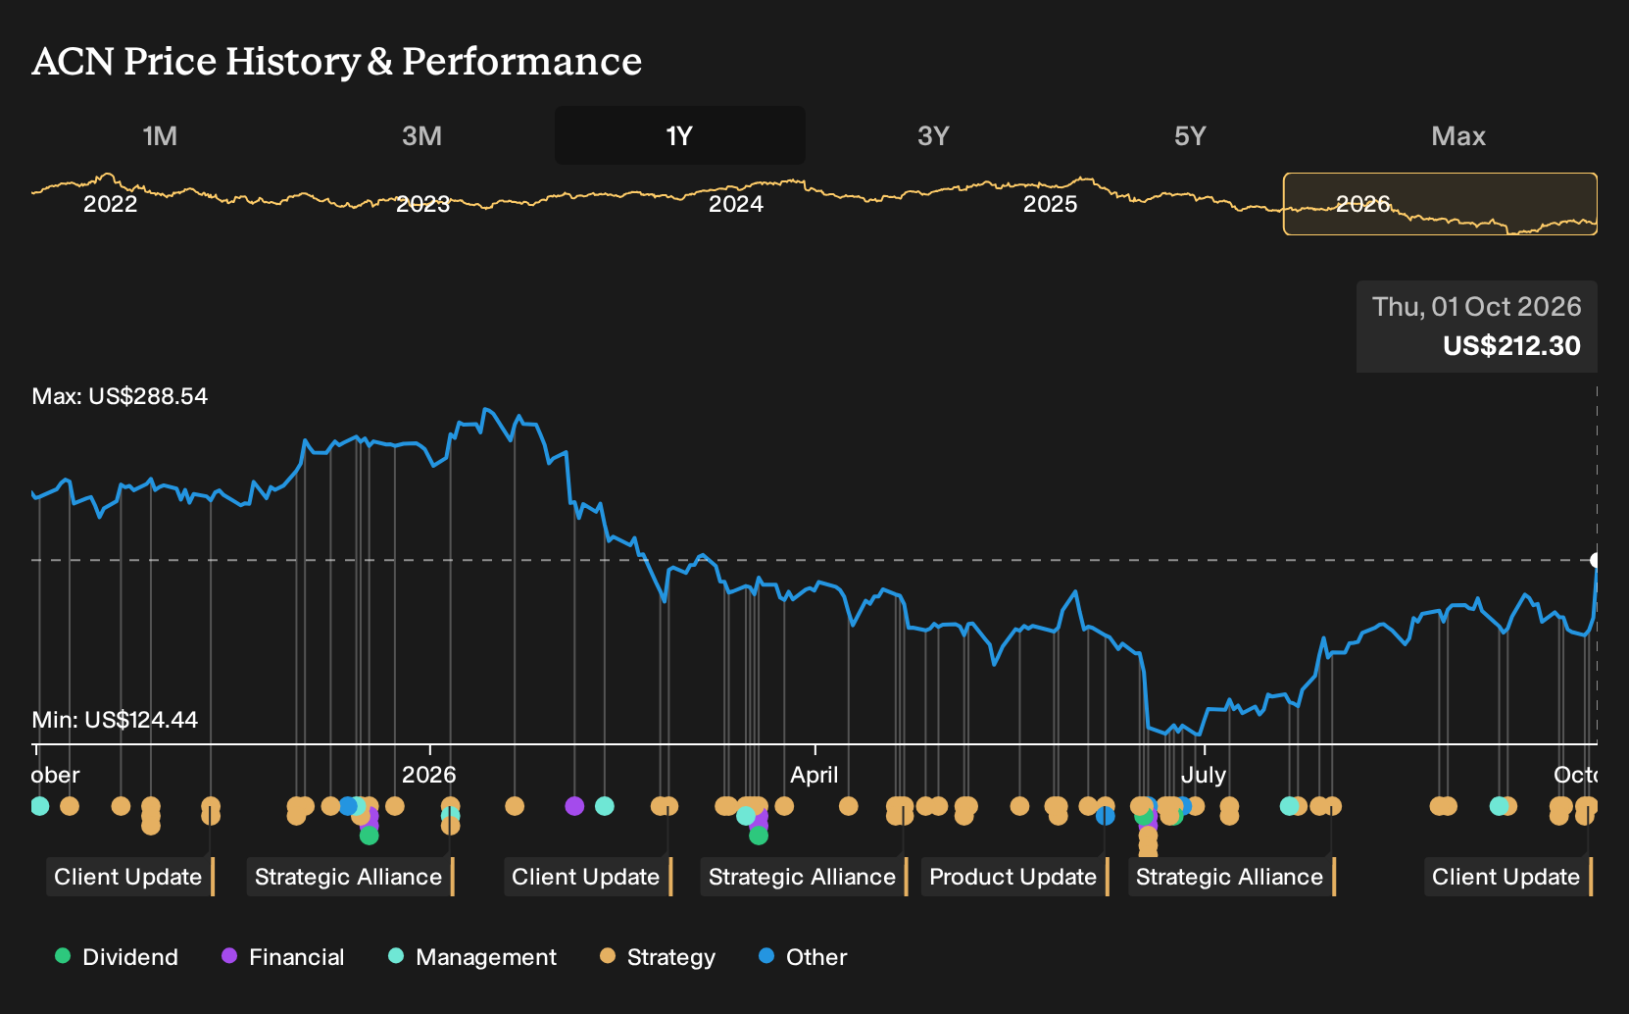Click the US$212.30 price in the tooltip

click(1511, 346)
